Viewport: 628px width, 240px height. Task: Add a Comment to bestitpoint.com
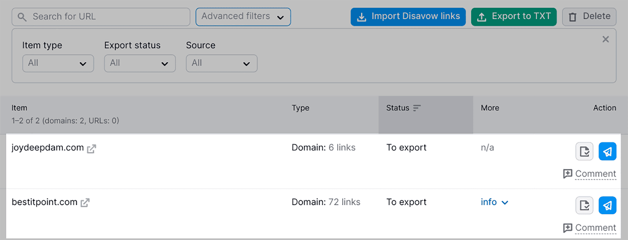(590, 228)
